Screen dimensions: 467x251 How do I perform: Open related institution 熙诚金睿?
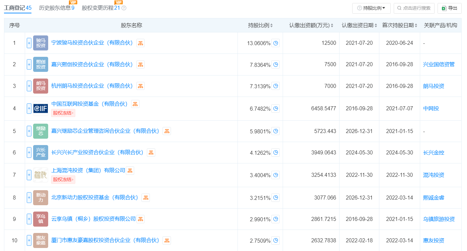coord(434,198)
